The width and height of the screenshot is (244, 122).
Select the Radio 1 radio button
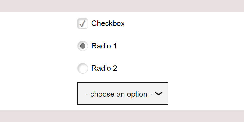pyautogui.click(x=83, y=46)
